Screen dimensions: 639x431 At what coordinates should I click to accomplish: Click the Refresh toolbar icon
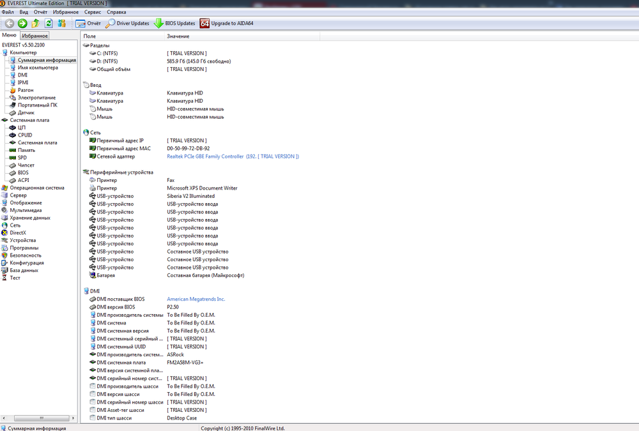pyautogui.click(x=49, y=24)
